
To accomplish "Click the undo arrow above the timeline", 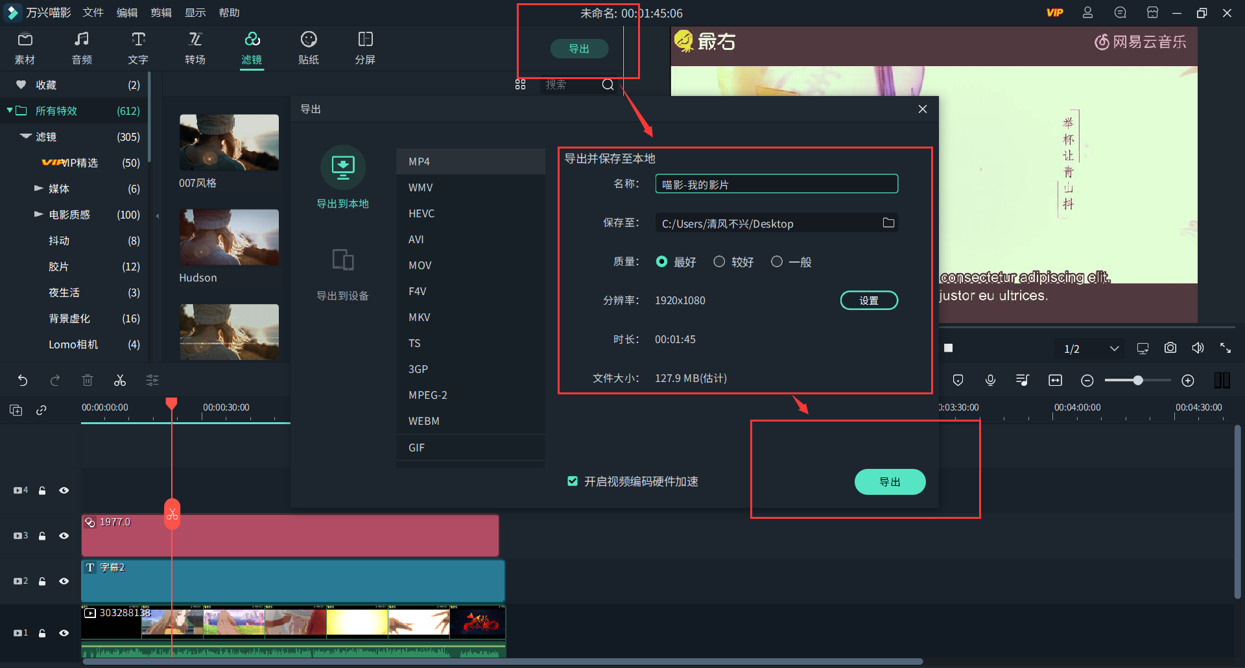I will point(23,380).
